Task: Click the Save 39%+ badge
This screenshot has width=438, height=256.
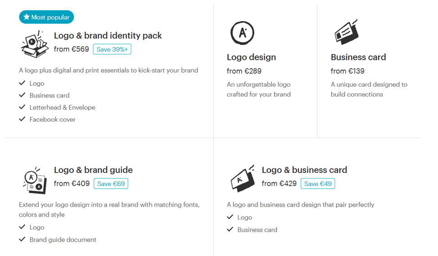Action: coord(112,49)
